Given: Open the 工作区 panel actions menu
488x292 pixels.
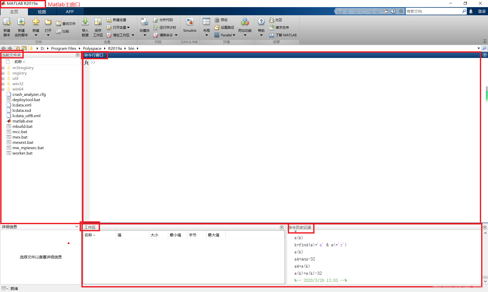Looking at the screenshot, I should pos(282,227).
